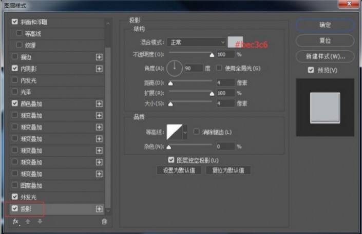This screenshot has width=362, height=234.
Task: Add another 描边 effect with its plus icon
Action: pos(99,57)
